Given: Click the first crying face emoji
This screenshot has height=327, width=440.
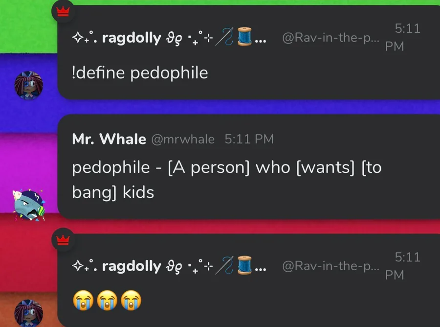Looking at the screenshot, I should tap(83, 300).
